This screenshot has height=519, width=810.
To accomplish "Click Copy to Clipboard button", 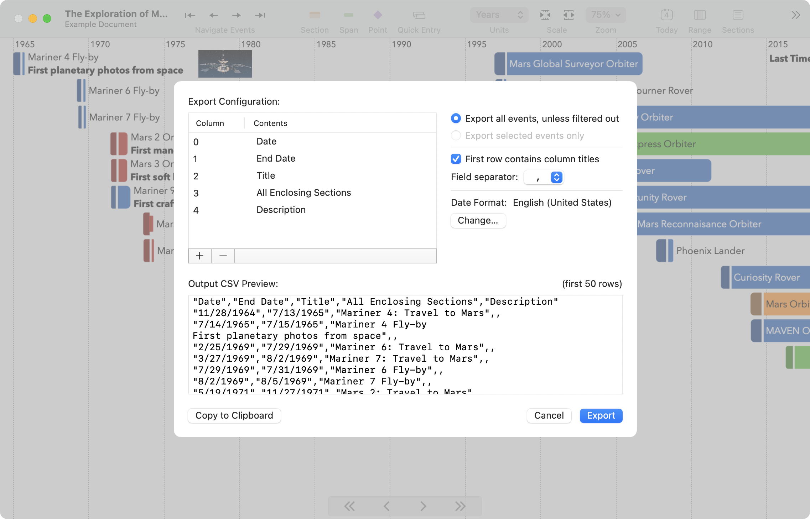I will (x=234, y=415).
